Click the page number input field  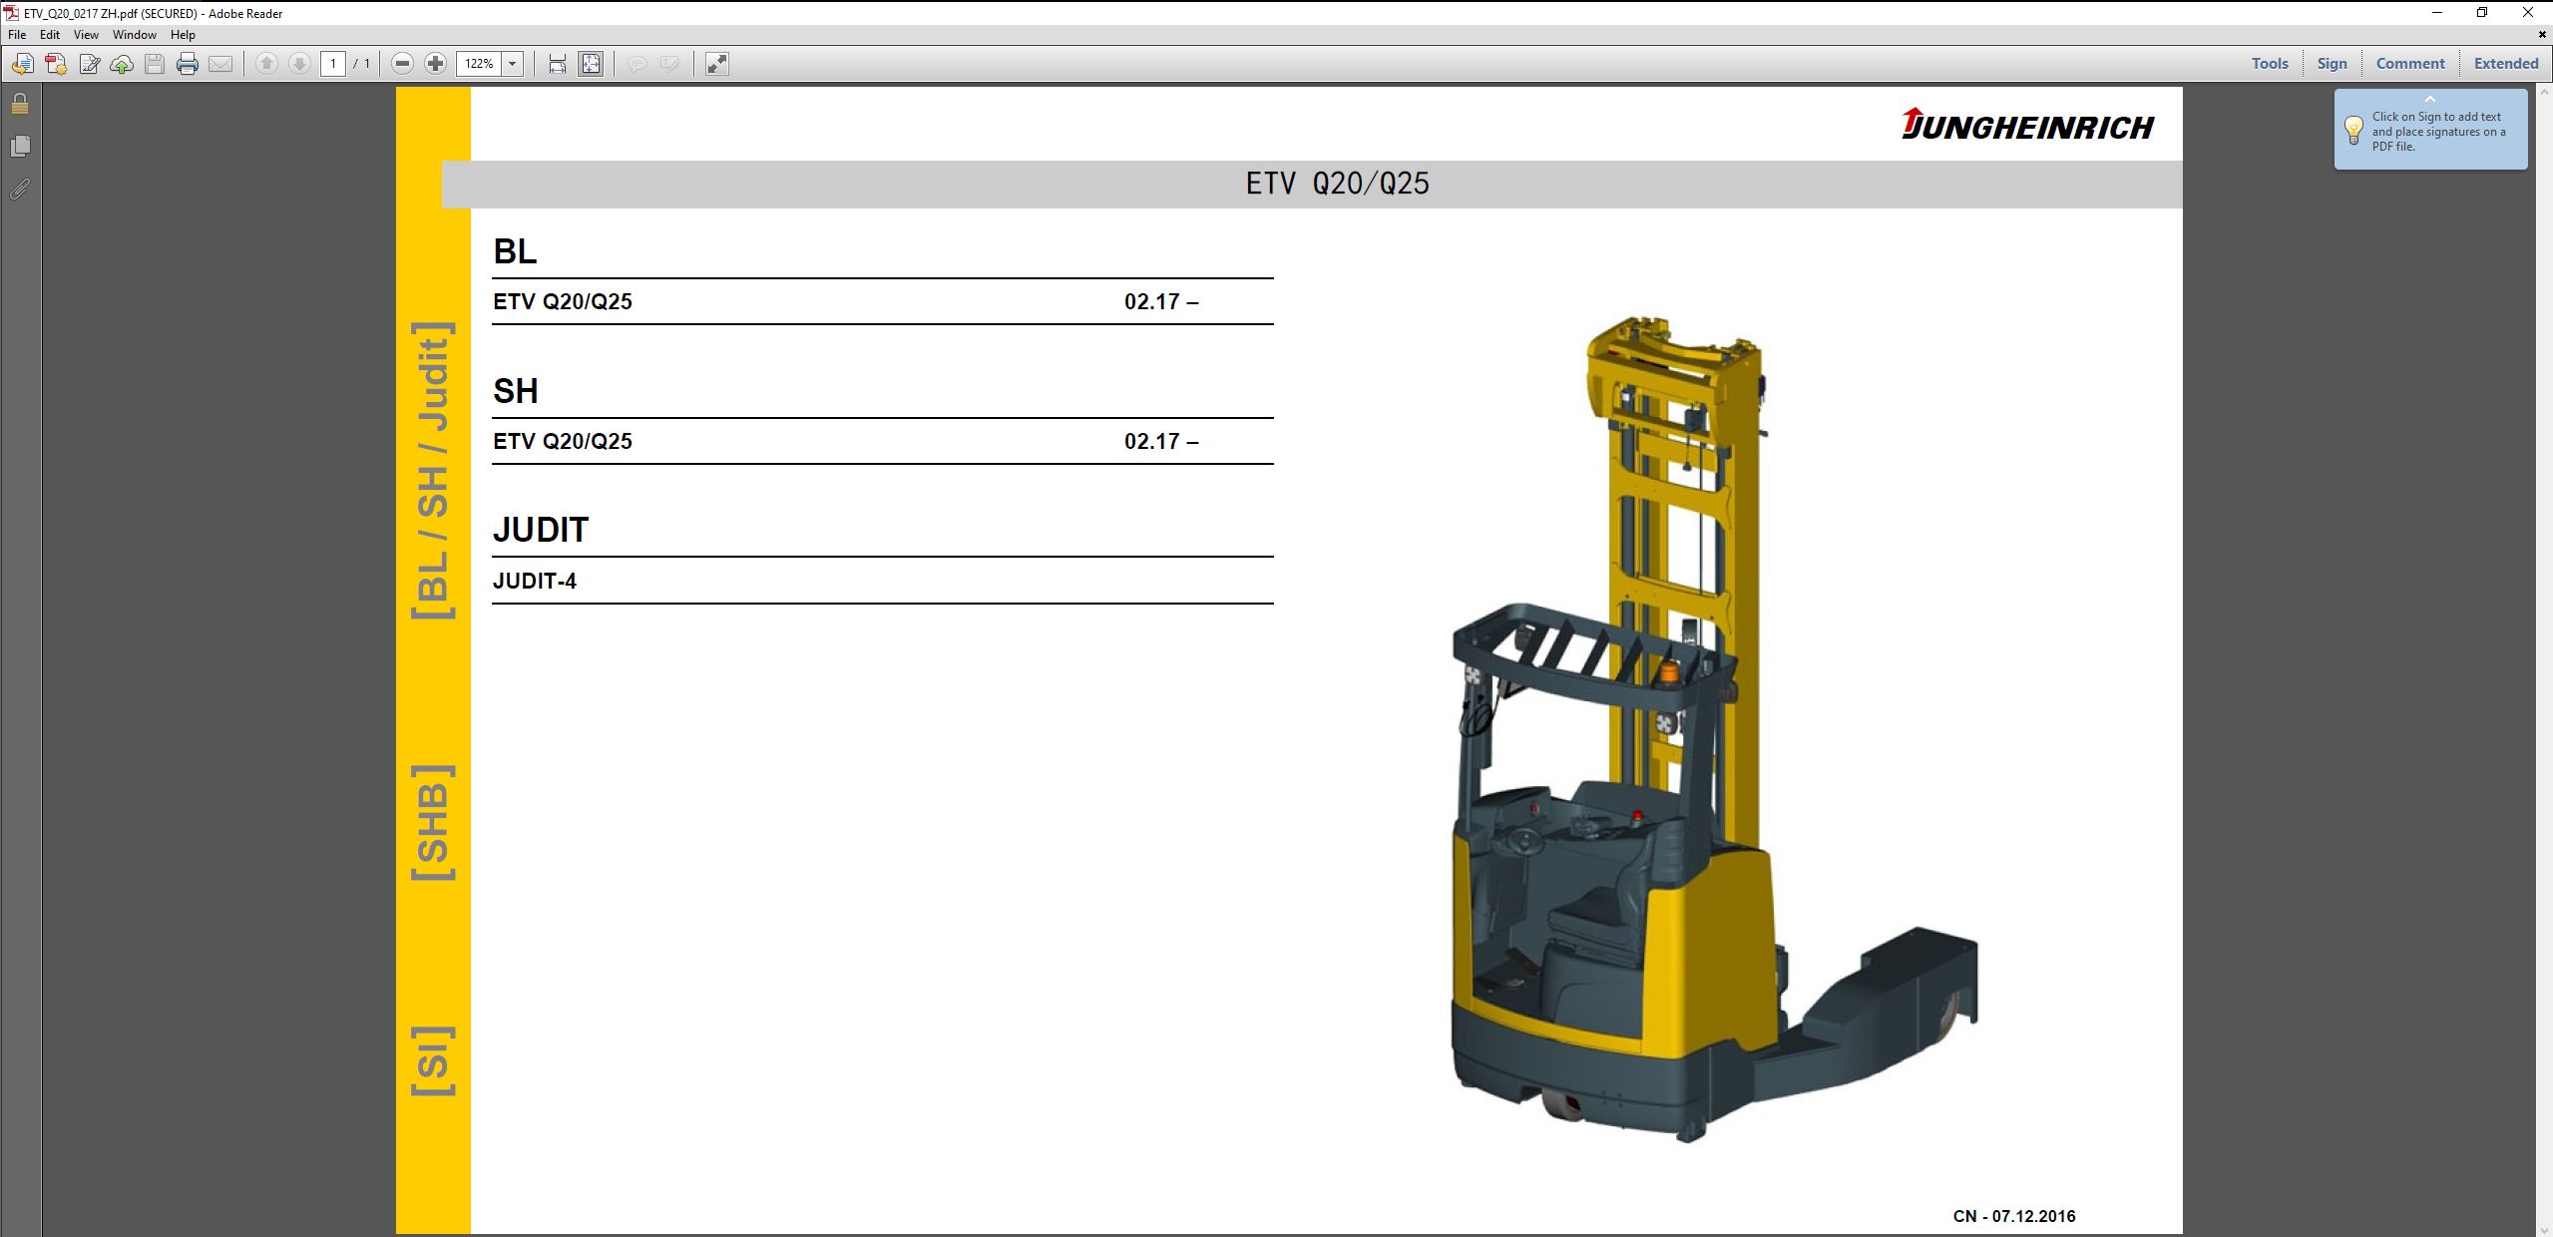pos(332,63)
